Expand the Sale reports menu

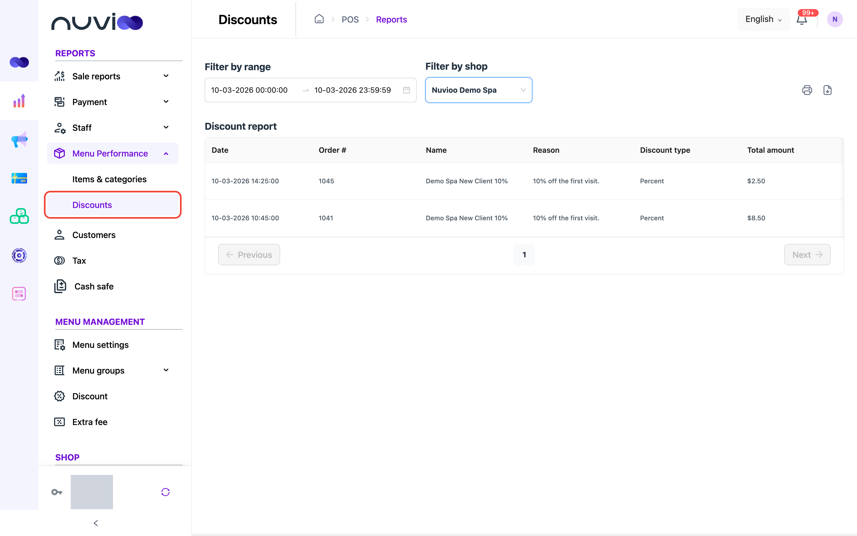112,76
